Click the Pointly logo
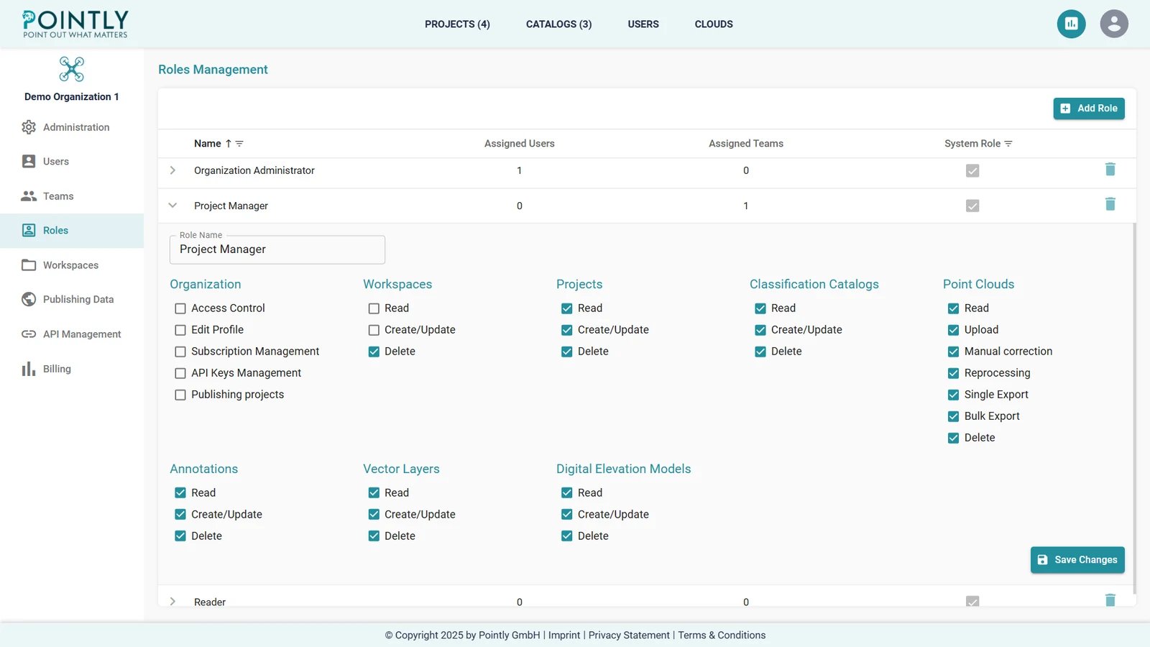This screenshot has width=1150, height=647. (75, 24)
